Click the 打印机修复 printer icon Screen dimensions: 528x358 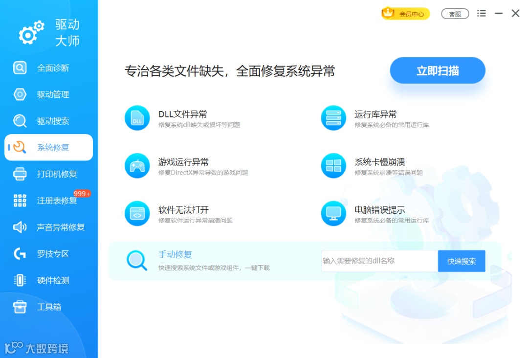pos(20,174)
